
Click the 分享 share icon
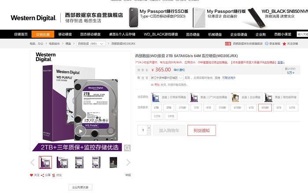click(42, 175)
